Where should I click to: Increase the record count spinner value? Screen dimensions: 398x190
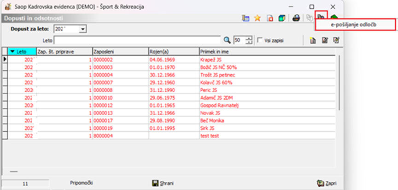[x=250, y=38]
